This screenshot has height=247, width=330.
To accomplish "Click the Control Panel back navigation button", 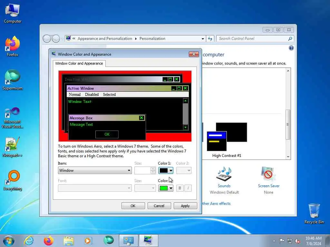I will coord(47,39).
